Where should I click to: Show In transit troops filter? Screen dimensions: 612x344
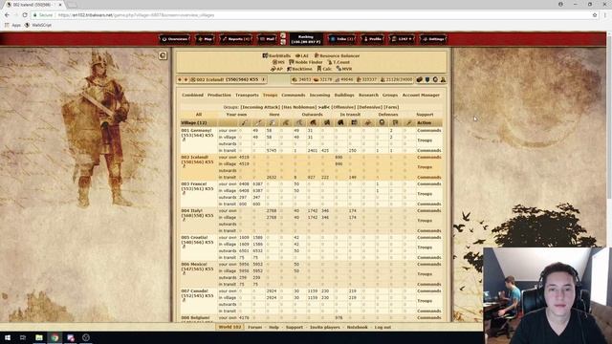tap(350, 115)
